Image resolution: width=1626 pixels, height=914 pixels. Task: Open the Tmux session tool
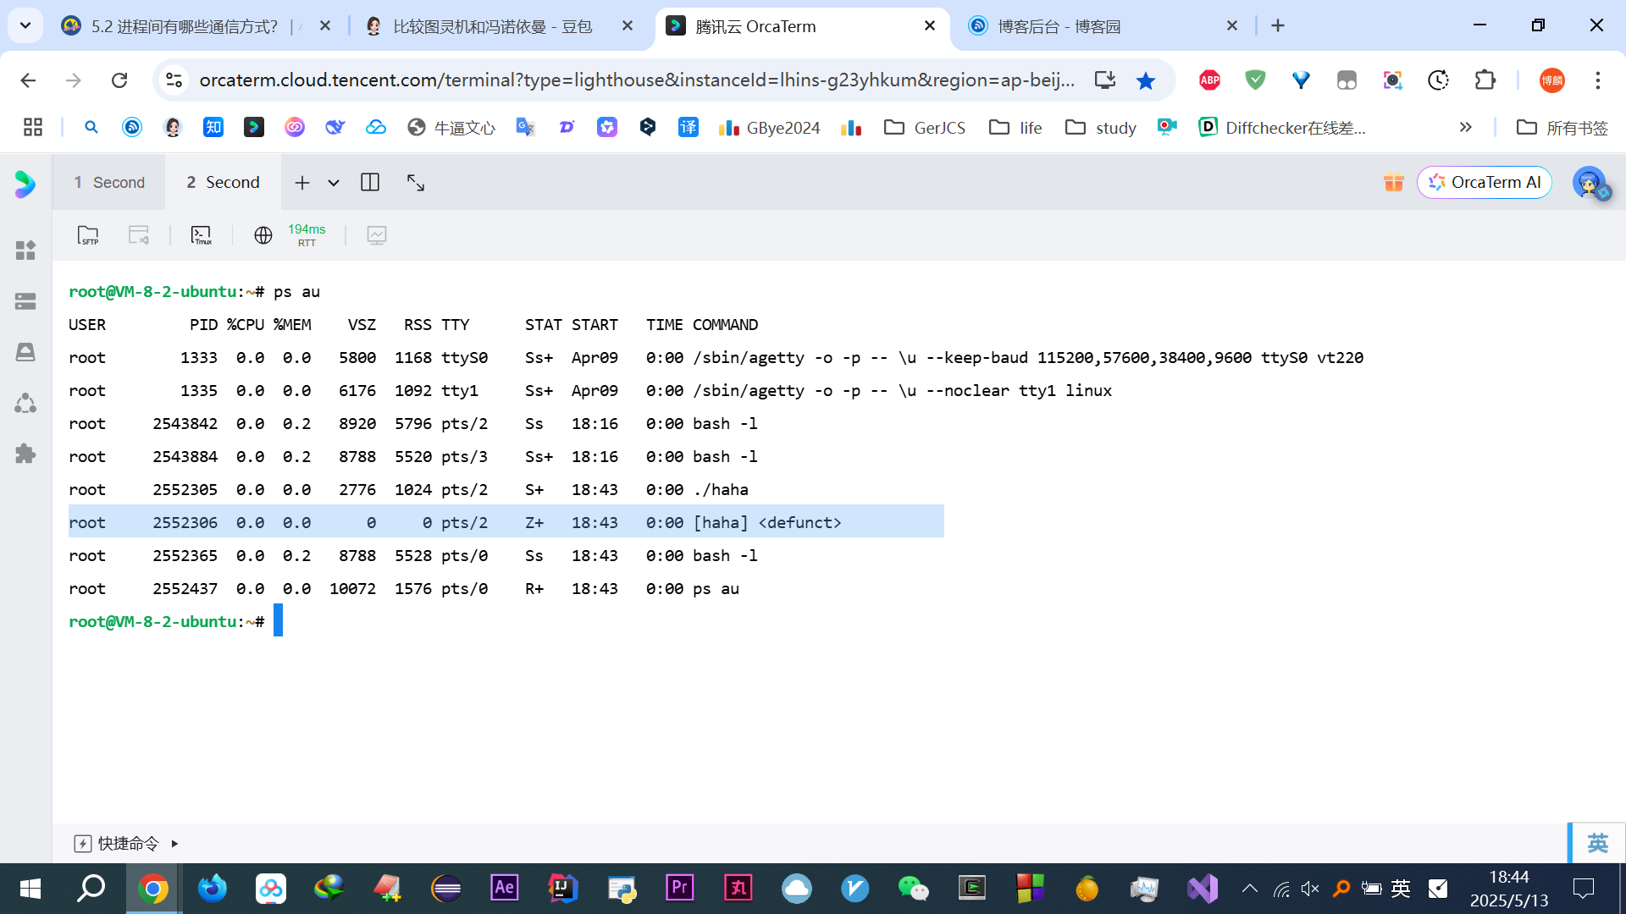202,235
